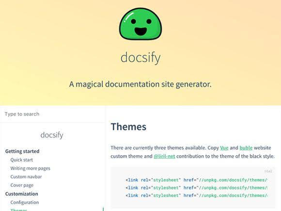Viewport: 281px width, 211px height.
Task: Open the Quick start page
Action: click(21, 160)
